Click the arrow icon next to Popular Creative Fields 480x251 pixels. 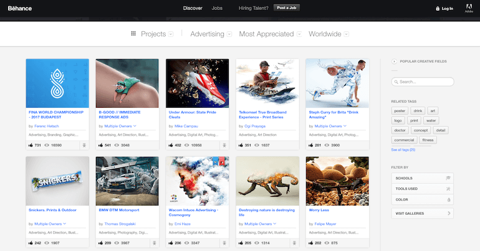394,62
